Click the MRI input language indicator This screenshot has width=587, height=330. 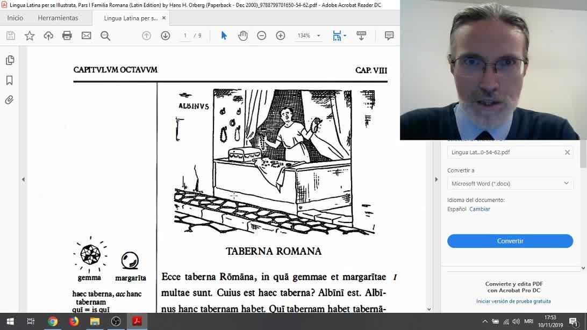tap(528, 321)
